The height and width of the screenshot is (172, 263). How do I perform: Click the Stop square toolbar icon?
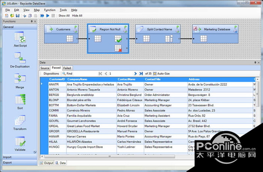point(53,16)
